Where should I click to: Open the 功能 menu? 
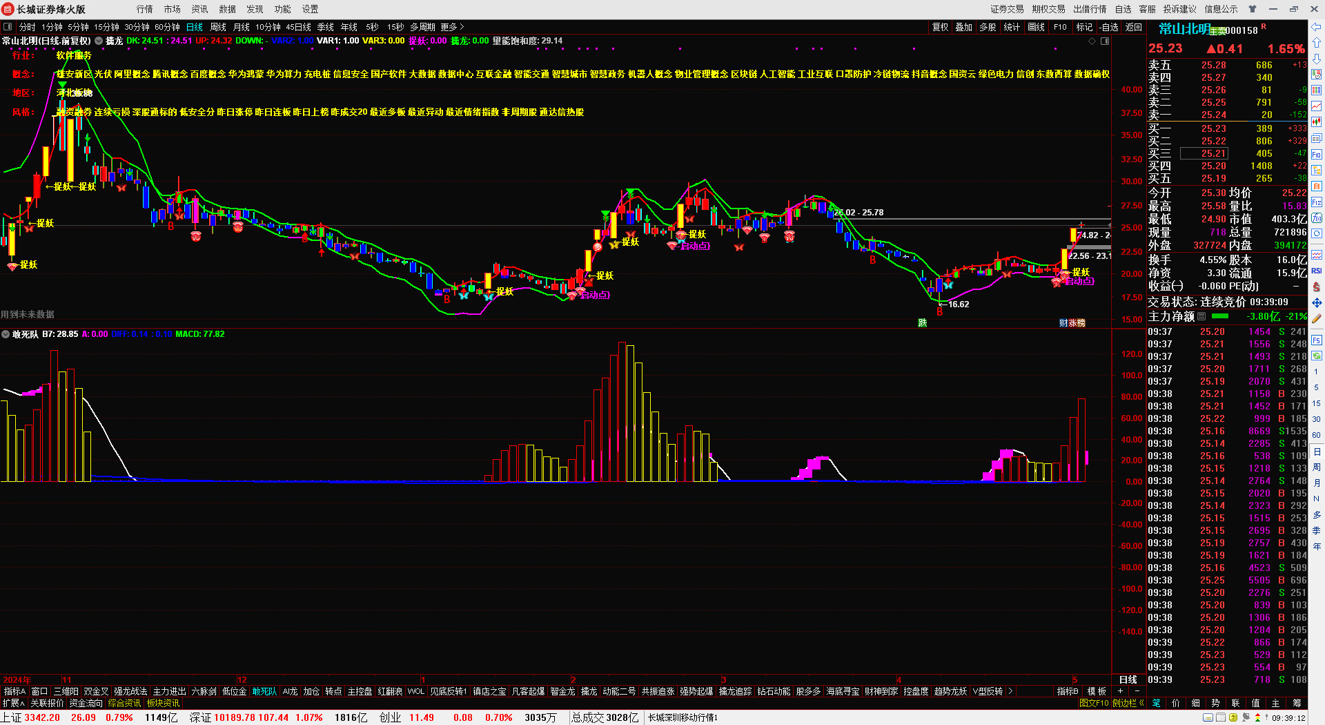[282, 9]
